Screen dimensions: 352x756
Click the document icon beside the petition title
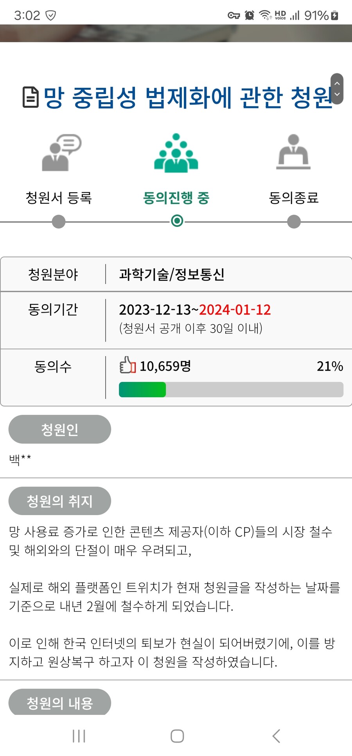point(31,96)
